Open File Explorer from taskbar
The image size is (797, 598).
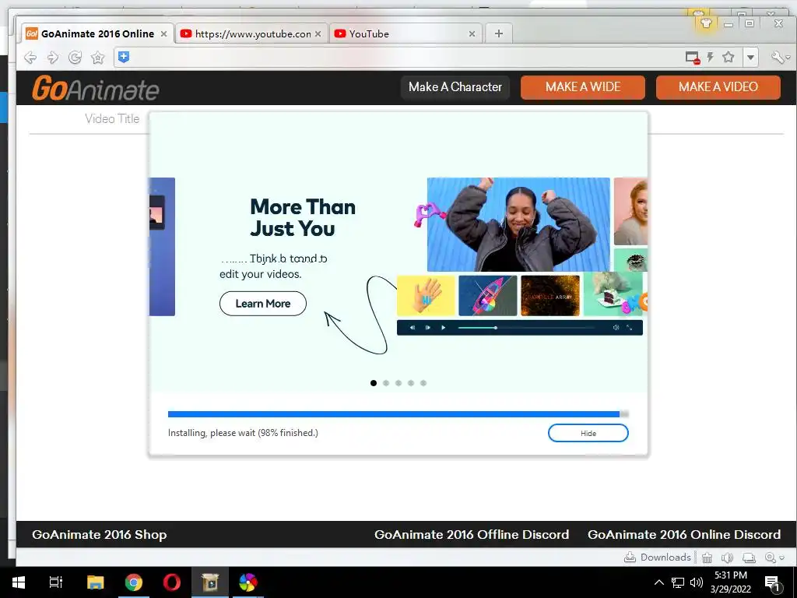tap(95, 582)
